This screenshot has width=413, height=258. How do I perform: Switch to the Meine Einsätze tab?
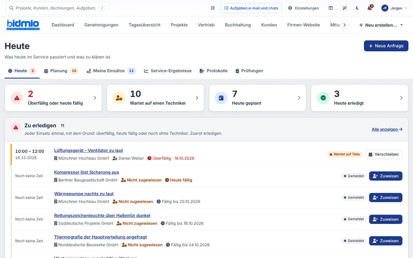click(x=111, y=71)
